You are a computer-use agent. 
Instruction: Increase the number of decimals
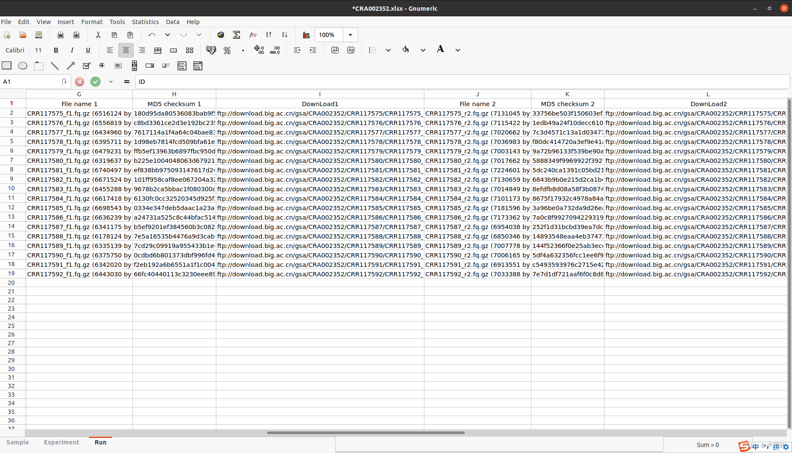pyautogui.click(x=259, y=50)
